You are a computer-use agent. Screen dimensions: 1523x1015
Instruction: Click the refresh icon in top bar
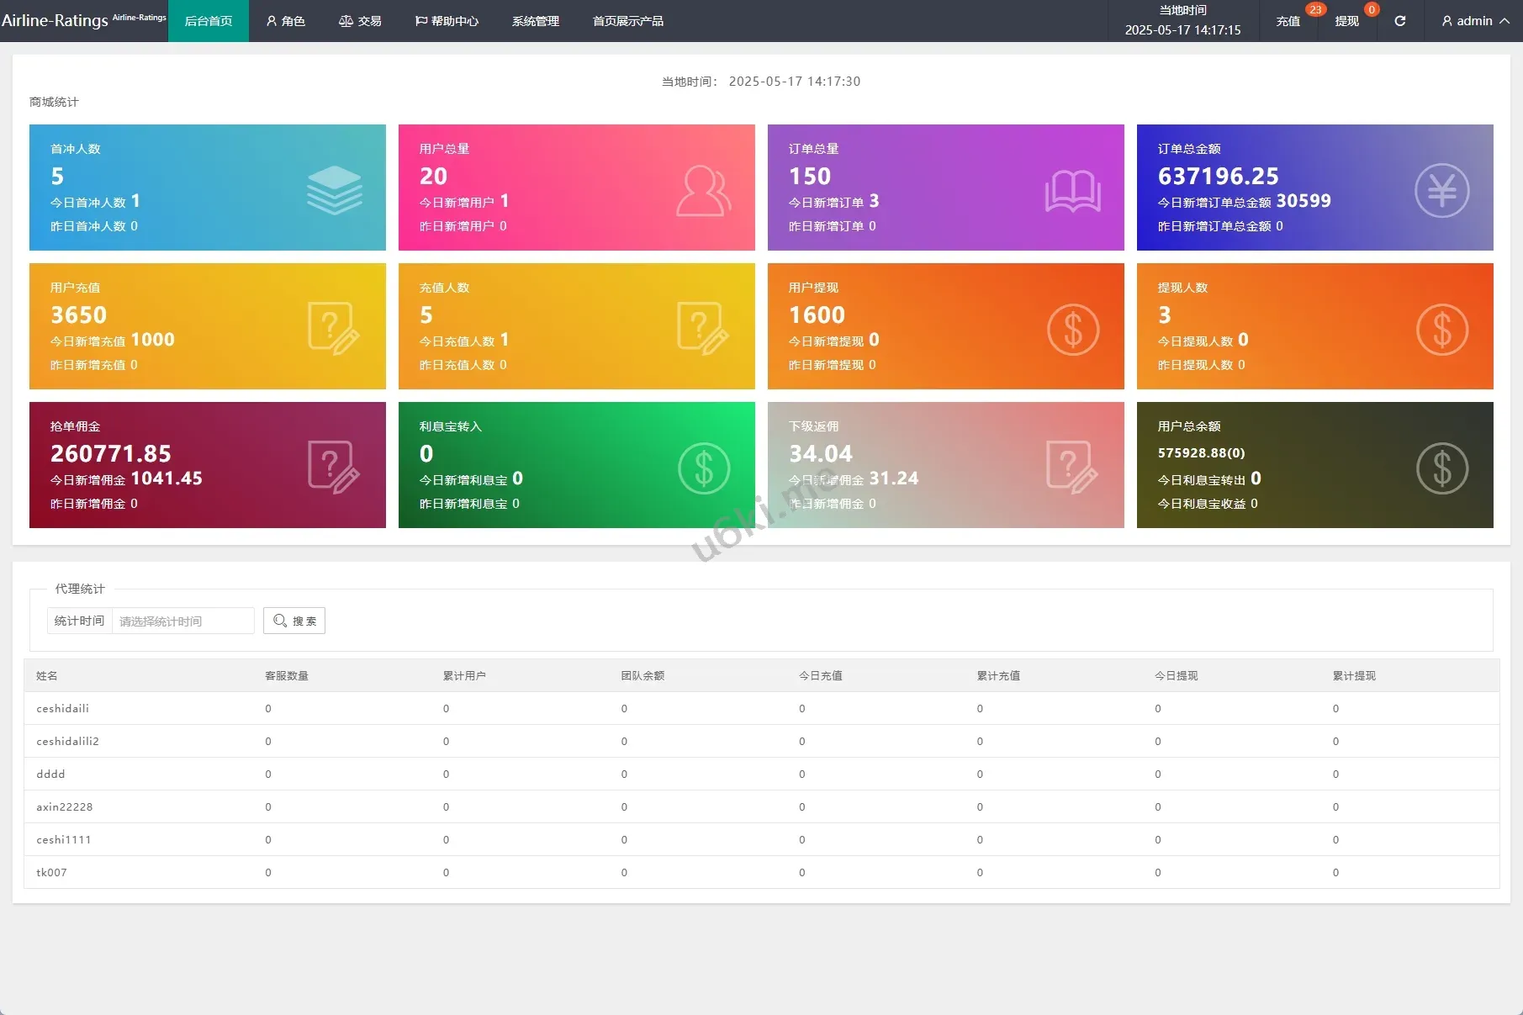tap(1399, 21)
